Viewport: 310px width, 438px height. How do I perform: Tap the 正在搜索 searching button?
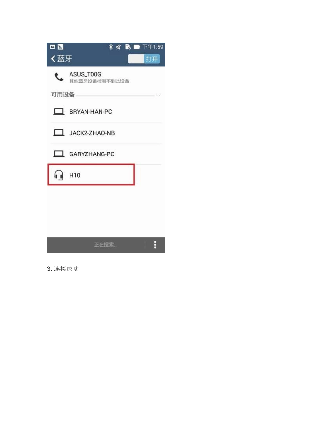click(x=106, y=245)
